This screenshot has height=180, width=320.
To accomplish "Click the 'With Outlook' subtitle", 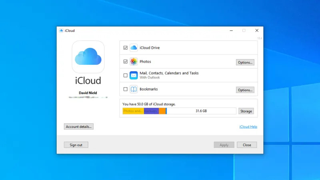I will pos(150,78).
